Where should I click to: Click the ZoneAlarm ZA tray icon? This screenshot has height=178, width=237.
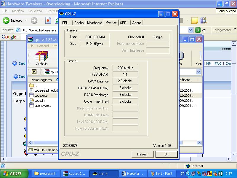pos(210,174)
